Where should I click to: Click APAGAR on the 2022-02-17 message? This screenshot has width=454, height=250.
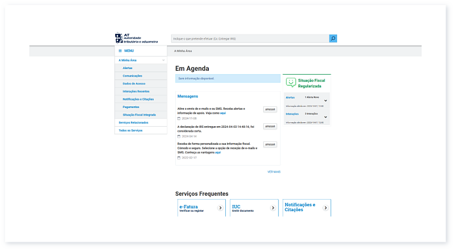point(270,145)
